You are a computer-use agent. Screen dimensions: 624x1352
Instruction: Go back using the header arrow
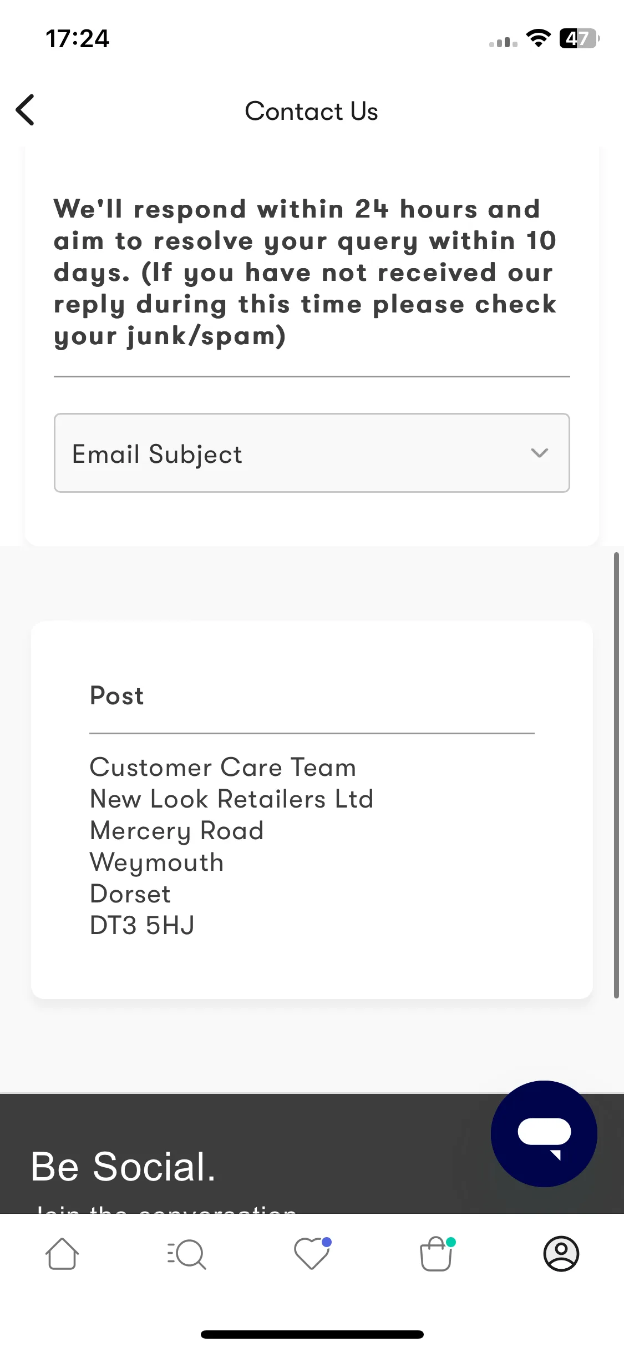(26, 110)
